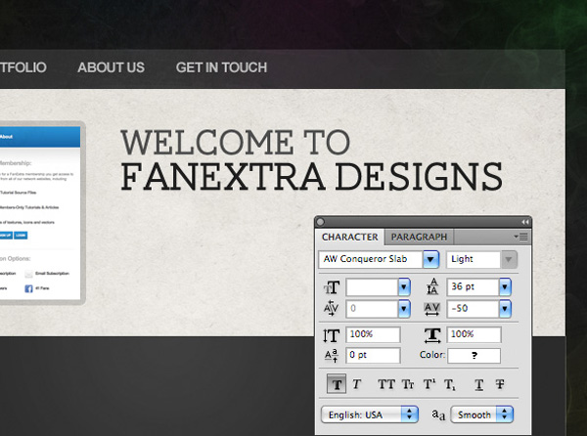Switch to the Paragraph tab

coord(419,238)
